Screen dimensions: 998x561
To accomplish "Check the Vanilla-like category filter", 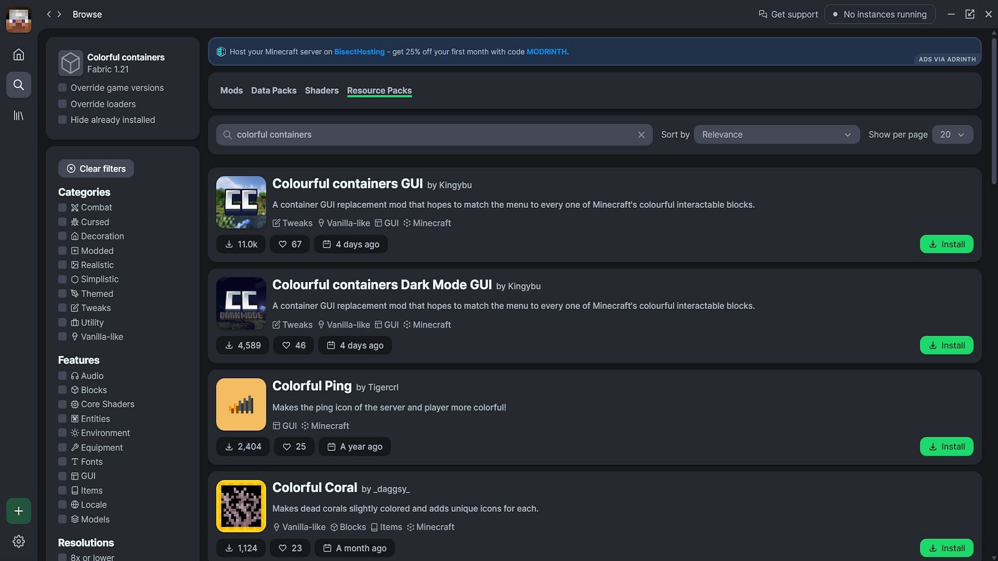I will 62,337.
